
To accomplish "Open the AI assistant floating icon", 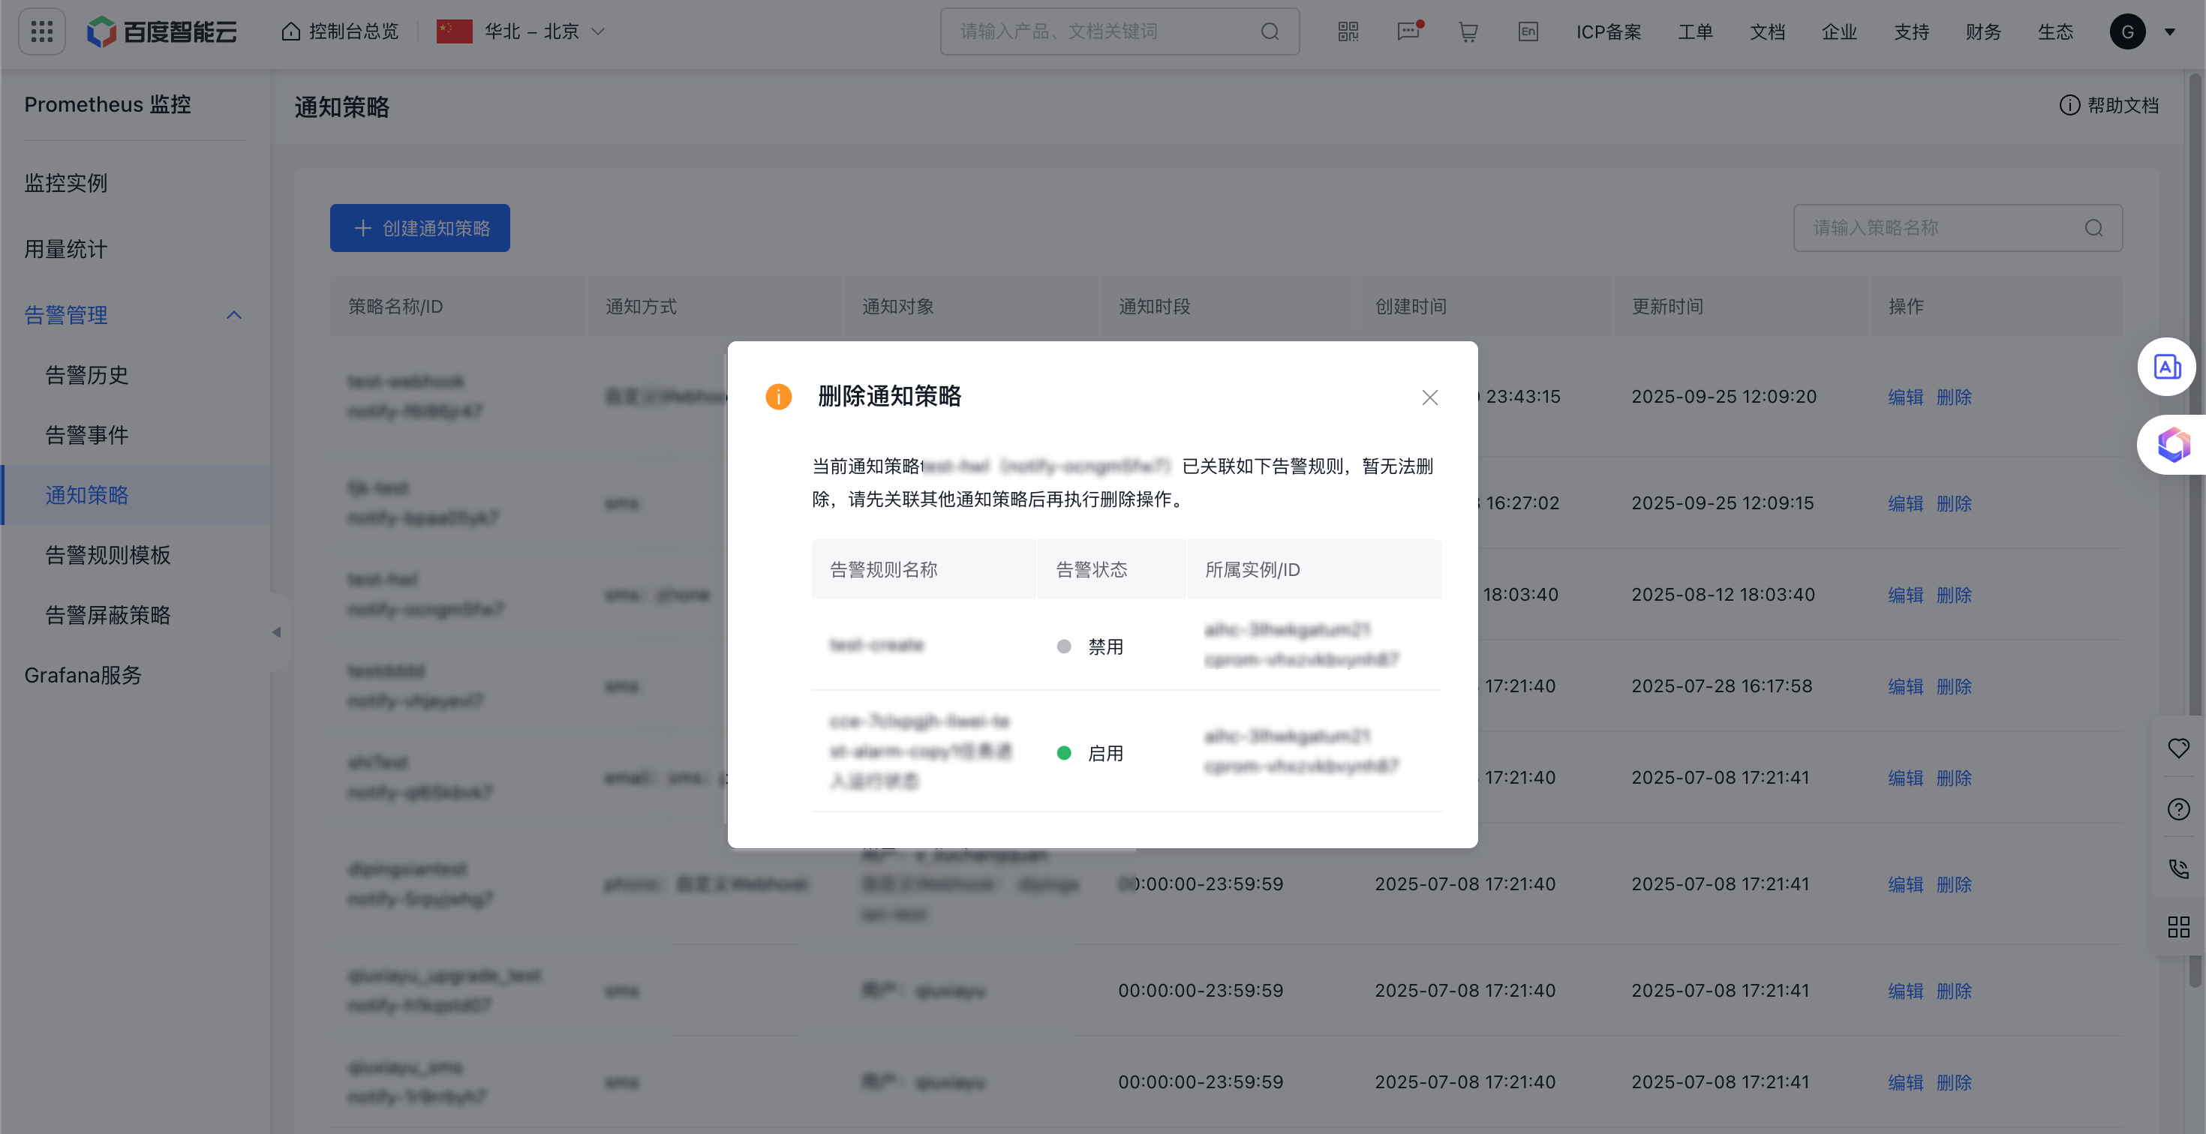I will [x=2174, y=444].
